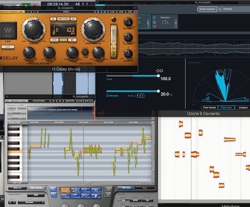This screenshot has width=250, height=207.
Task: Click the TAP pad in H-Delay
Action: click(8, 31)
